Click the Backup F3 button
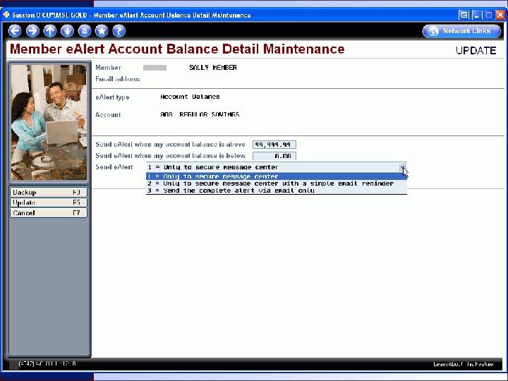 (49, 193)
